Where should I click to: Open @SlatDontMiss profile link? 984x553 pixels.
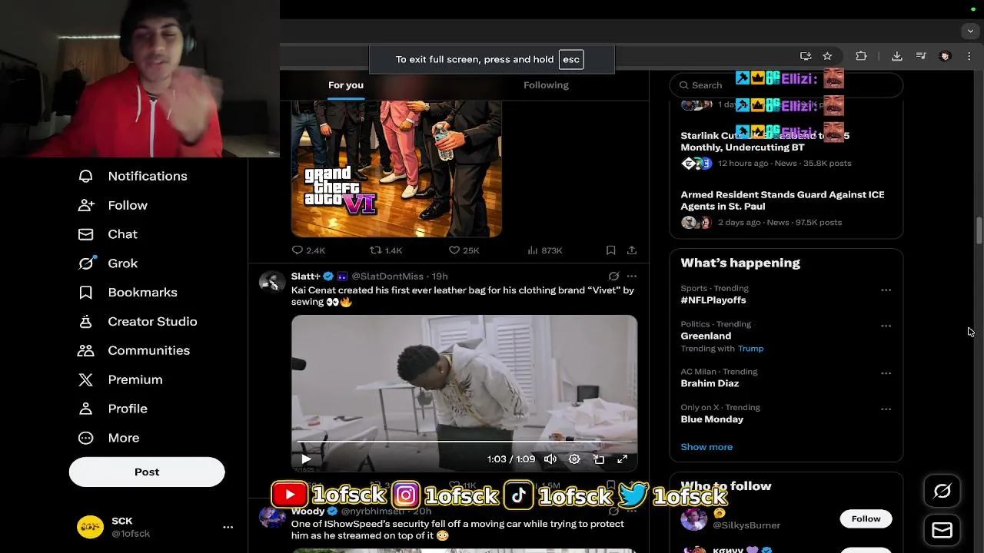click(x=389, y=276)
